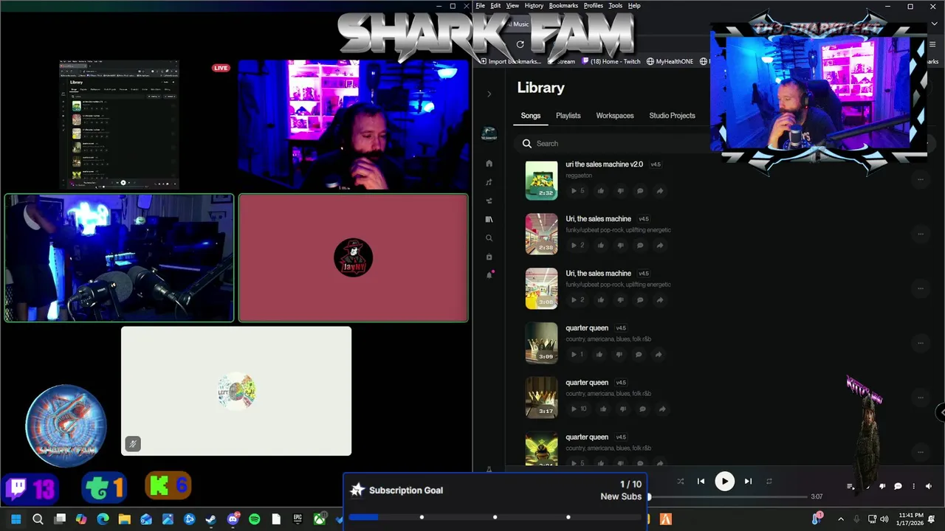Image resolution: width=945 pixels, height=531 pixels.
Task: Open the comment bubble in the player bar
Action: pos(898,486)
